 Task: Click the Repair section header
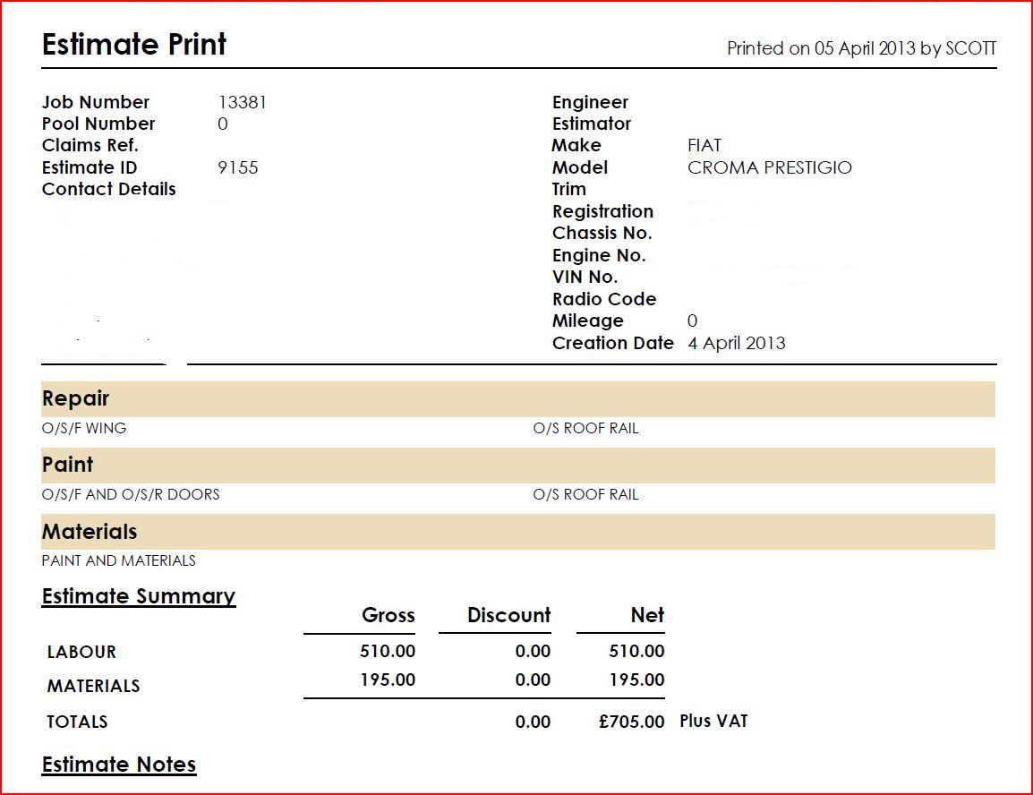pyautogui.click(x=517, y=399)
